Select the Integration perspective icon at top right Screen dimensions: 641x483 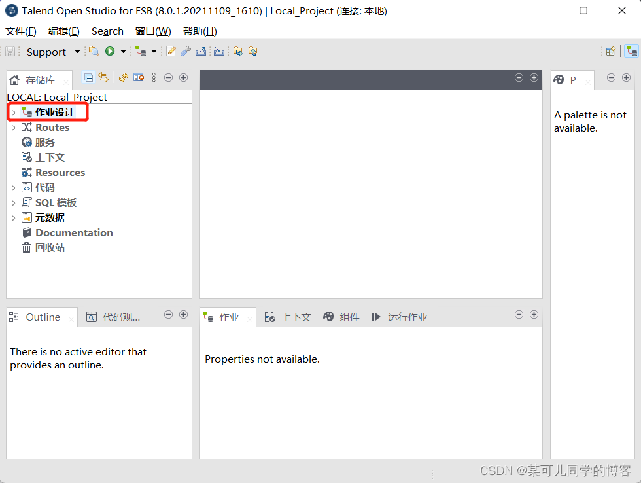[x=631, y=51]
